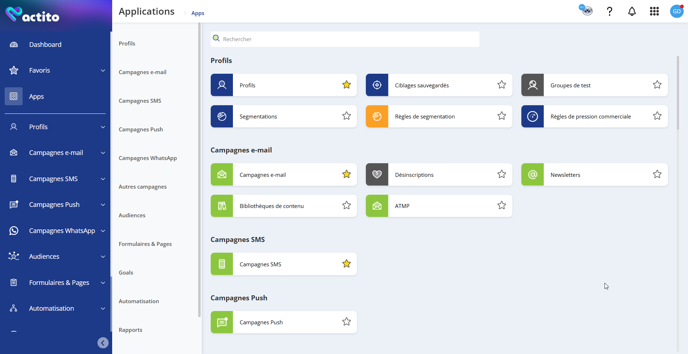Click the Apps breadcrumb link
The image size is (688, 354).
pos(197,13)
